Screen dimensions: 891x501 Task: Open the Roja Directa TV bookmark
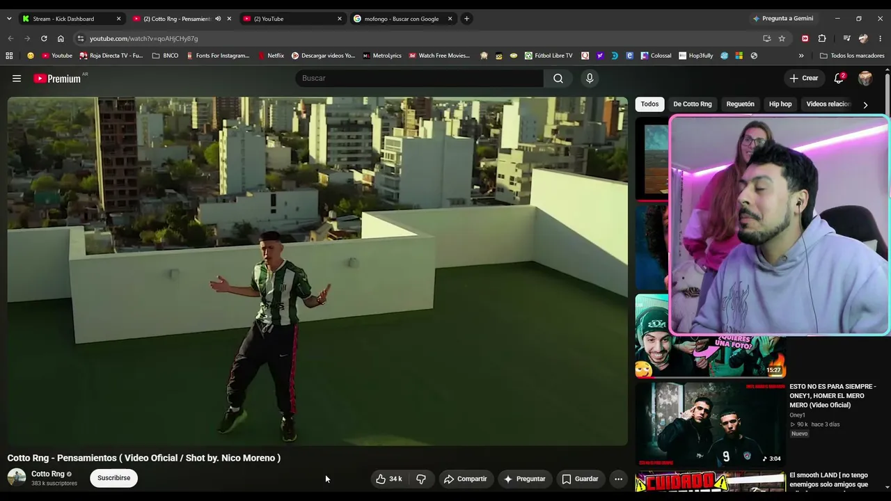tap(111, 56)
